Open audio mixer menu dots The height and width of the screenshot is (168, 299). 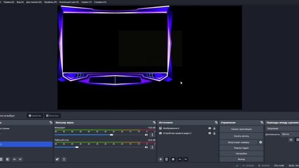click(64, 159)
